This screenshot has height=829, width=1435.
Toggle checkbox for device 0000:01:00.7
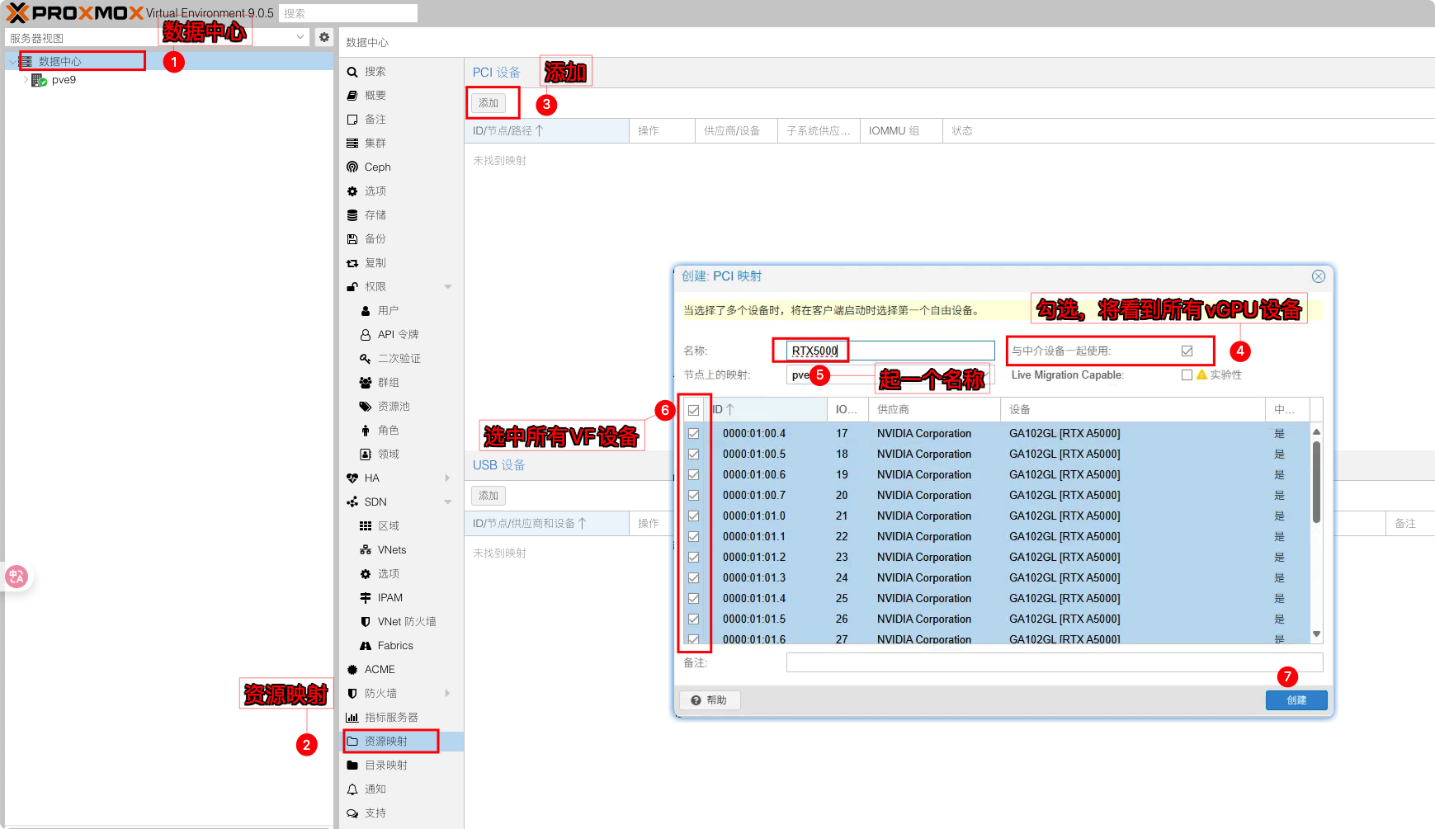tap(693, 495)
